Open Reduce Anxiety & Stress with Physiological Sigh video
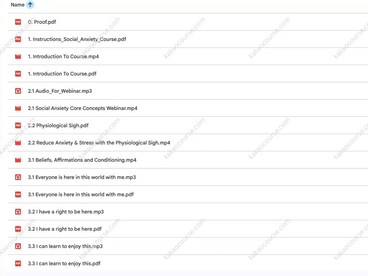 click(99, 143)
